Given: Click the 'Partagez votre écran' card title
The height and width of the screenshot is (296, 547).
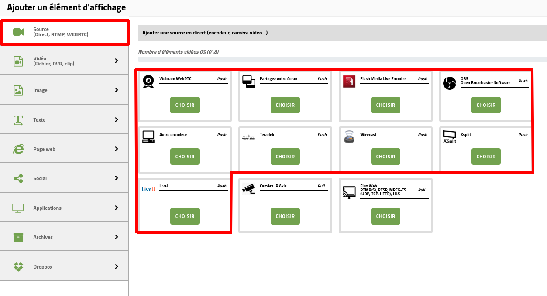Looking at the screenshot, I should tap(279, 79).
